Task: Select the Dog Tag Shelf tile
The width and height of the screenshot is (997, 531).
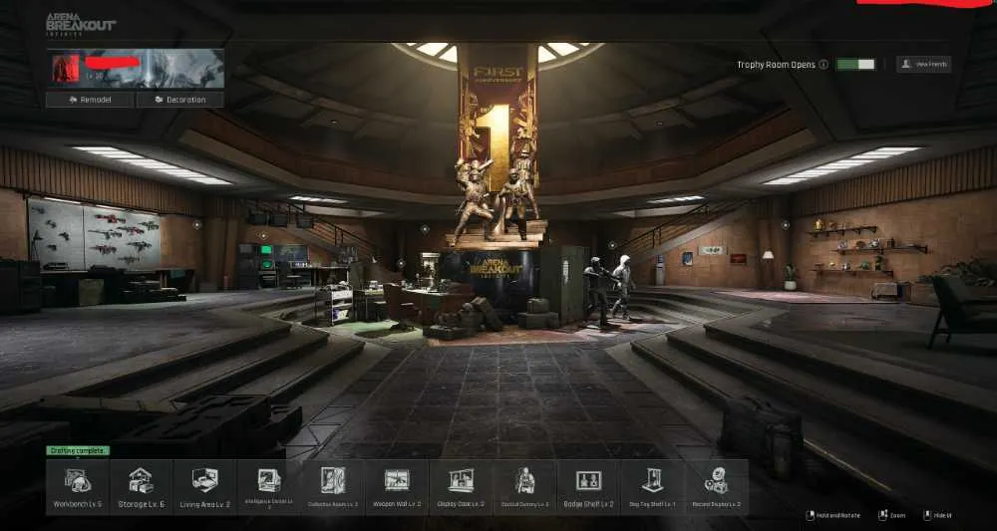Action: click(x=652, y=486)
